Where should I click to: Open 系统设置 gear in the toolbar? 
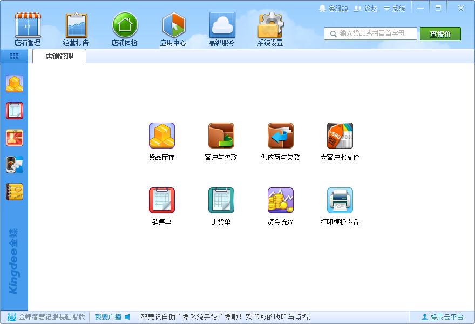click(x=270, y=30)
